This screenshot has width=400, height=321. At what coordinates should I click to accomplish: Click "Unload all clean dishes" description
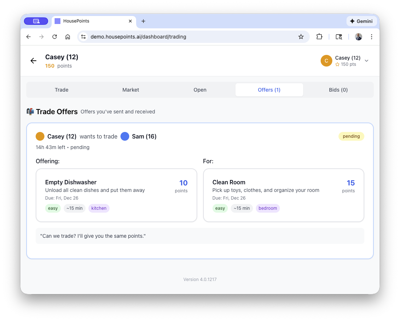95,190
